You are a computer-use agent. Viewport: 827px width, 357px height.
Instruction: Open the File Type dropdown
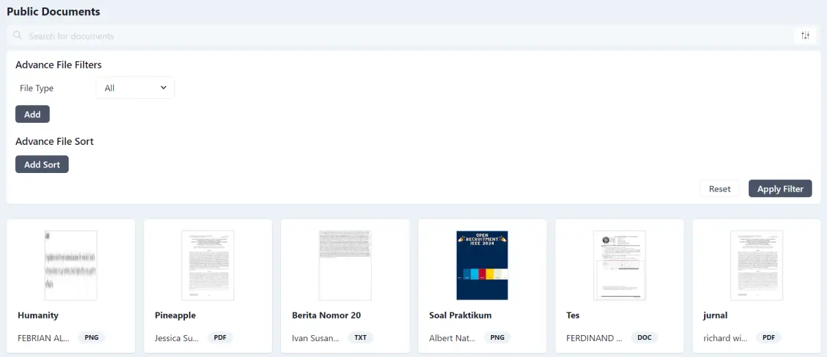135,88
